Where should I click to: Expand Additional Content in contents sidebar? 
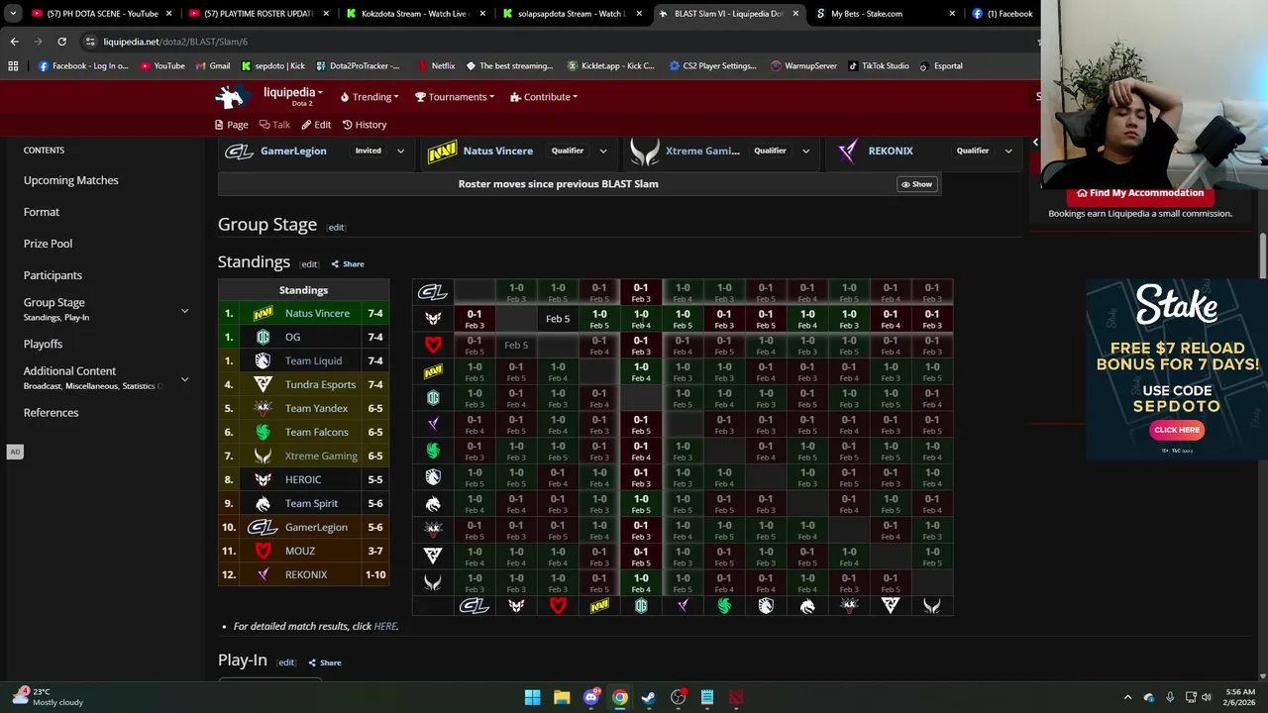coord(184,379)
